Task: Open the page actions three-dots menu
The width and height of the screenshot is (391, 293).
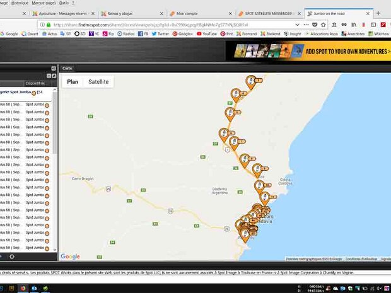Action: (306, 25)
